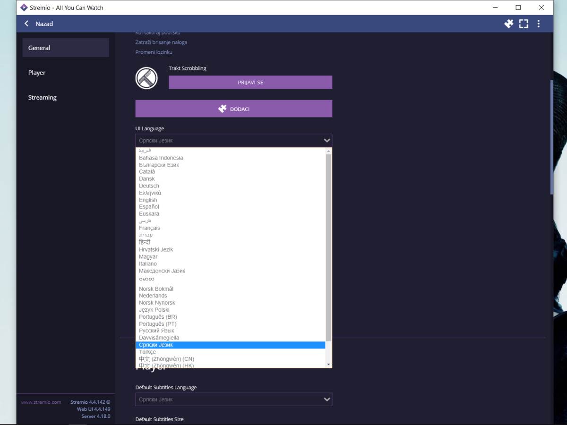Click the Zatraži brisanje naloga link
Viewport: 567px width, 425px height.
click(x=161, y=42)
